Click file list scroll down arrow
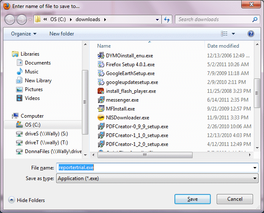The image size is (264, 213). point(257,148)
